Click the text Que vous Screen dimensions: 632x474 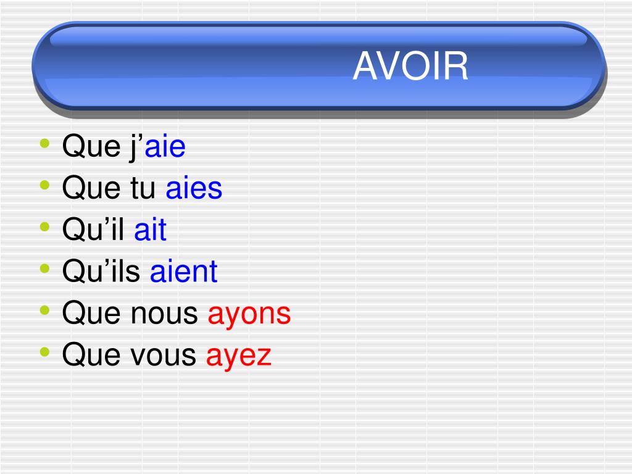click(129, 355)
